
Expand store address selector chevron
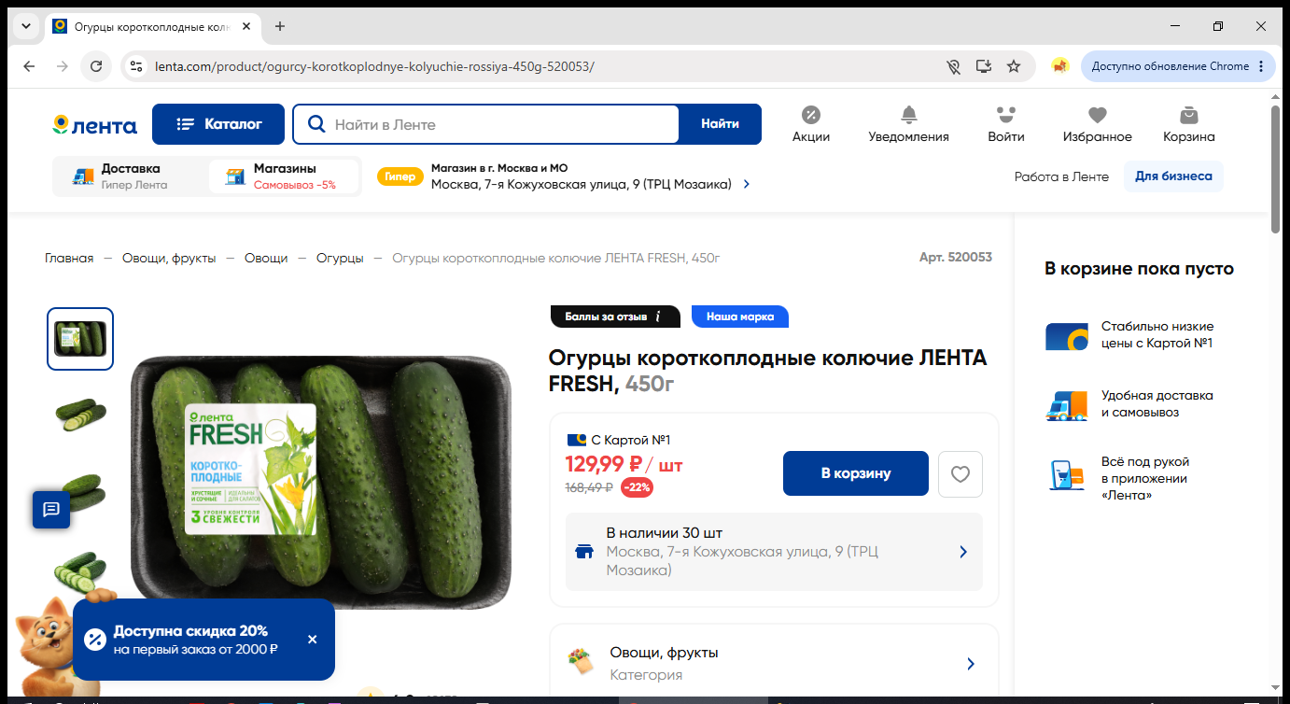click(x=747, y=185)
